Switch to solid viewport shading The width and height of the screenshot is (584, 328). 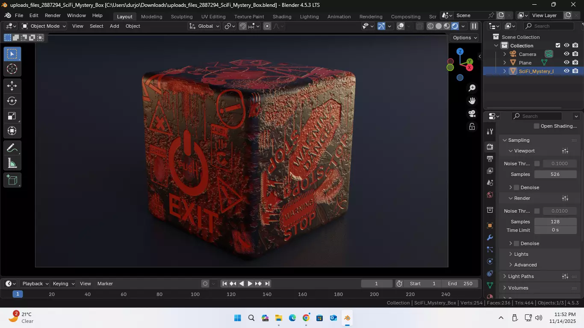point(439,26)
